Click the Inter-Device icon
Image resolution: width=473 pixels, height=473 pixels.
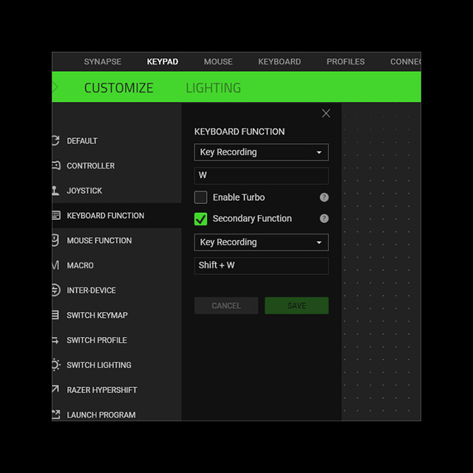tap(56, 290)
